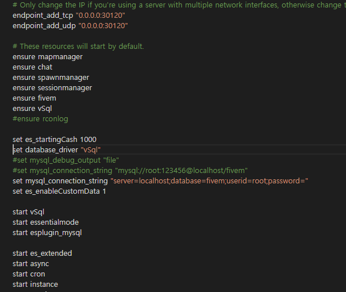Click on the start esplugin_mysql line

coord(47,233)
